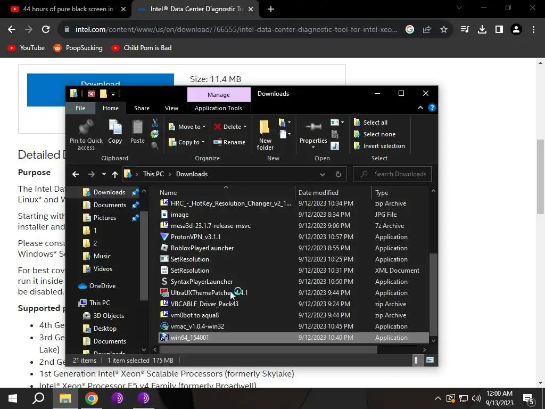
Task: Click Explorer back navigation arrow
Action: (x=76, y=174)
